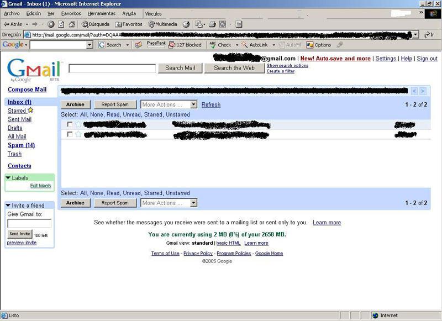
Task: Open the Herramientas menu
Action: pyautogui.click(x=102, y=13)
